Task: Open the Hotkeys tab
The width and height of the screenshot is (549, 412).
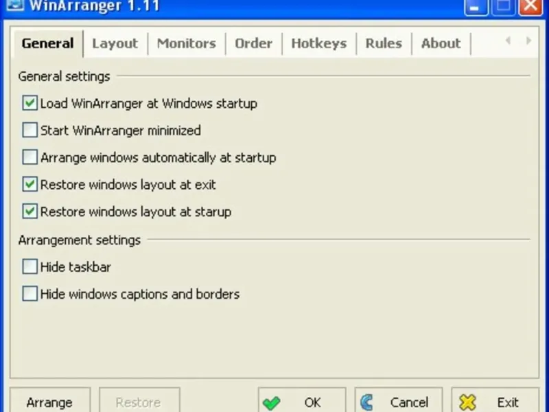Action: pyautogui.click(x=319, y=43)
